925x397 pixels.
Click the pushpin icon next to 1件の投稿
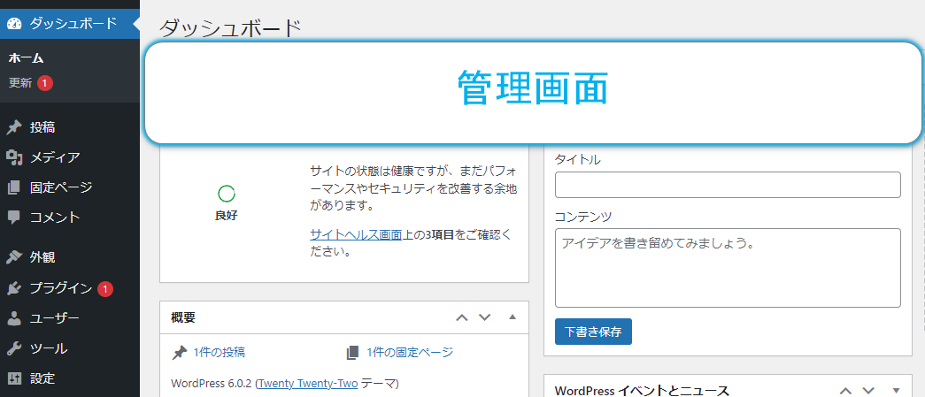180,353
